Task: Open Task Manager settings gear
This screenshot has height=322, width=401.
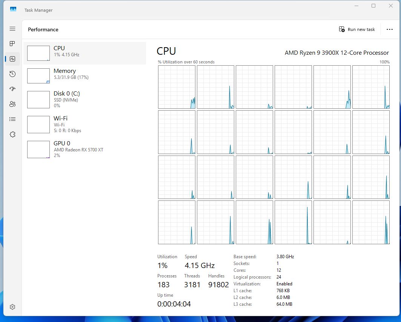Action: tap(12, 307)
